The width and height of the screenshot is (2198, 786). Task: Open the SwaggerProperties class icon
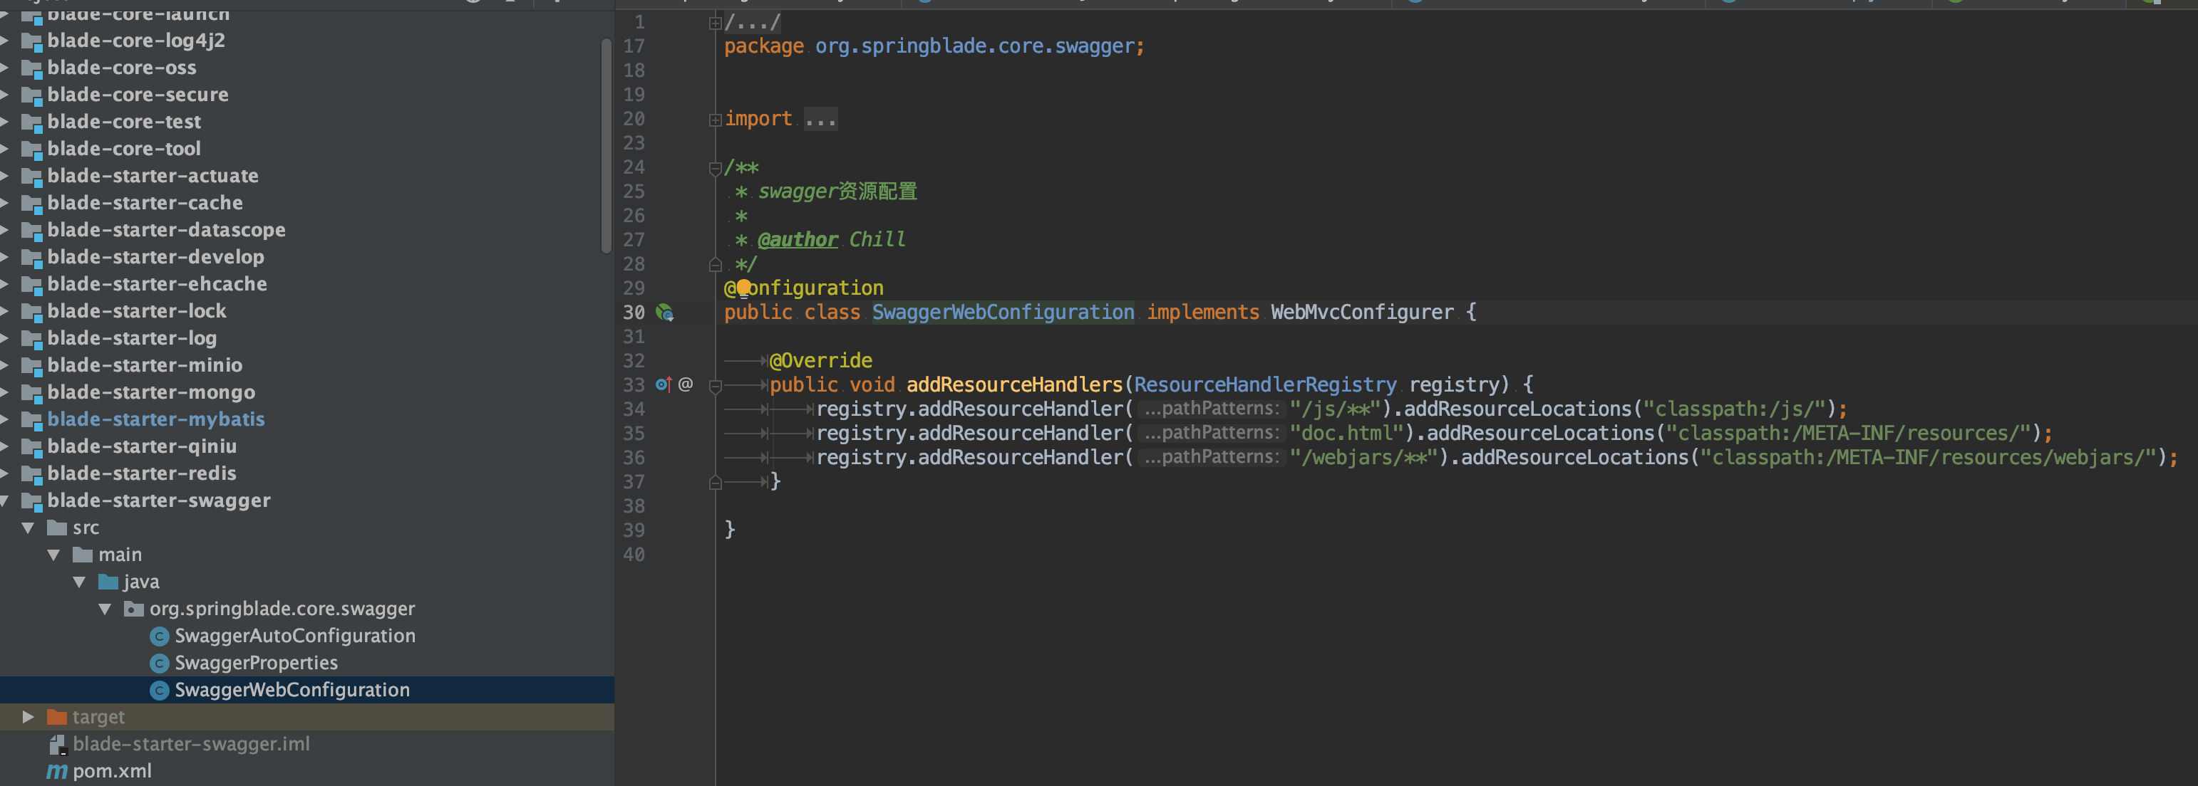(x=160, y=664)
